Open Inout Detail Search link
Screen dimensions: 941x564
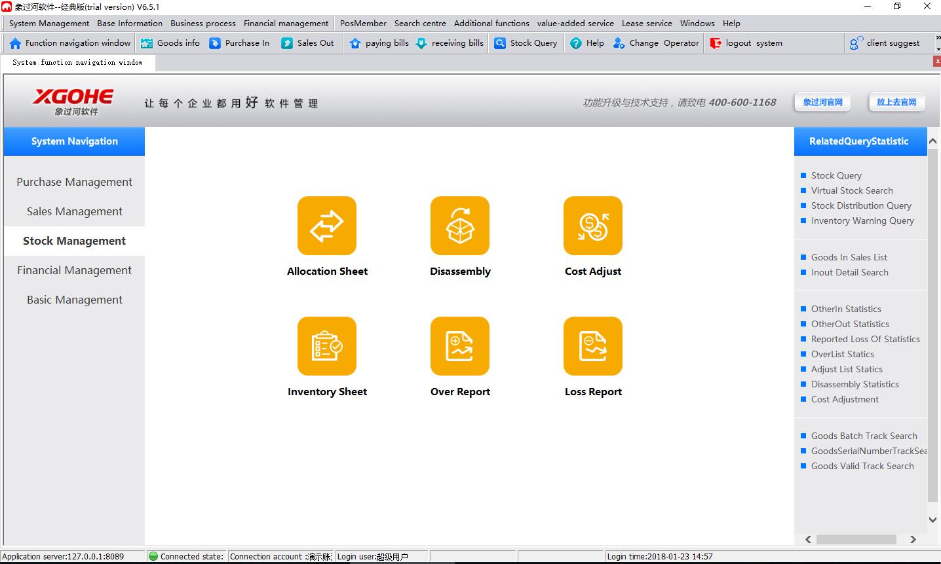(850, 272)
